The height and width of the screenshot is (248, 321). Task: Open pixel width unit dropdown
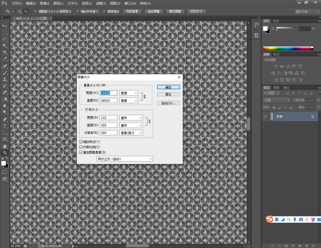(129, 93)
